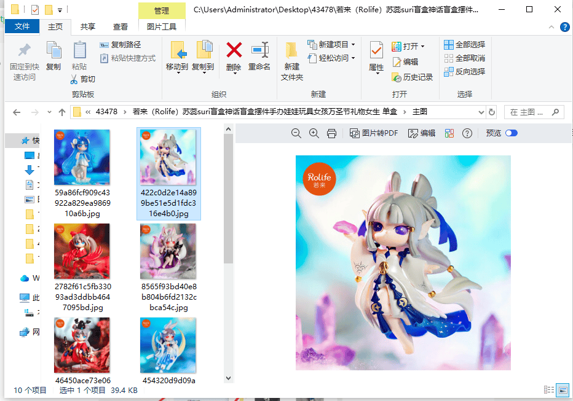Zoom out in preview pane
Image resolution: width=573 pixels, height=401 pixels.
296,133
